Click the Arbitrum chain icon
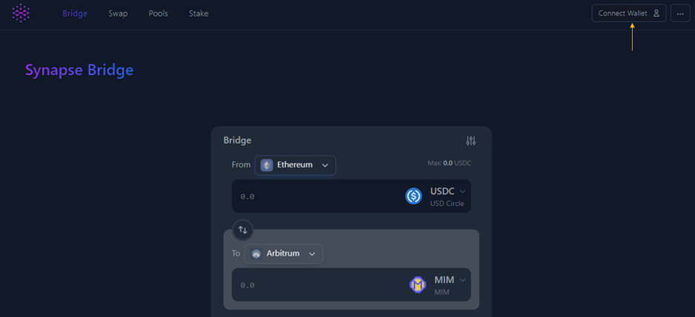Viewport: 695px width, 317px height. pos(257,253)
